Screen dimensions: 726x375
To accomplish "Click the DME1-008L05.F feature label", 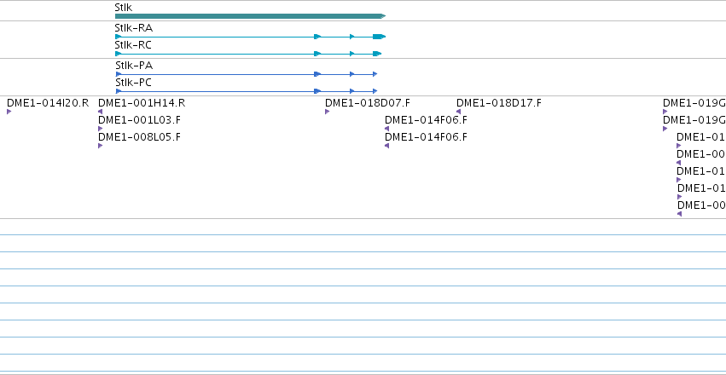I will 139,137.
